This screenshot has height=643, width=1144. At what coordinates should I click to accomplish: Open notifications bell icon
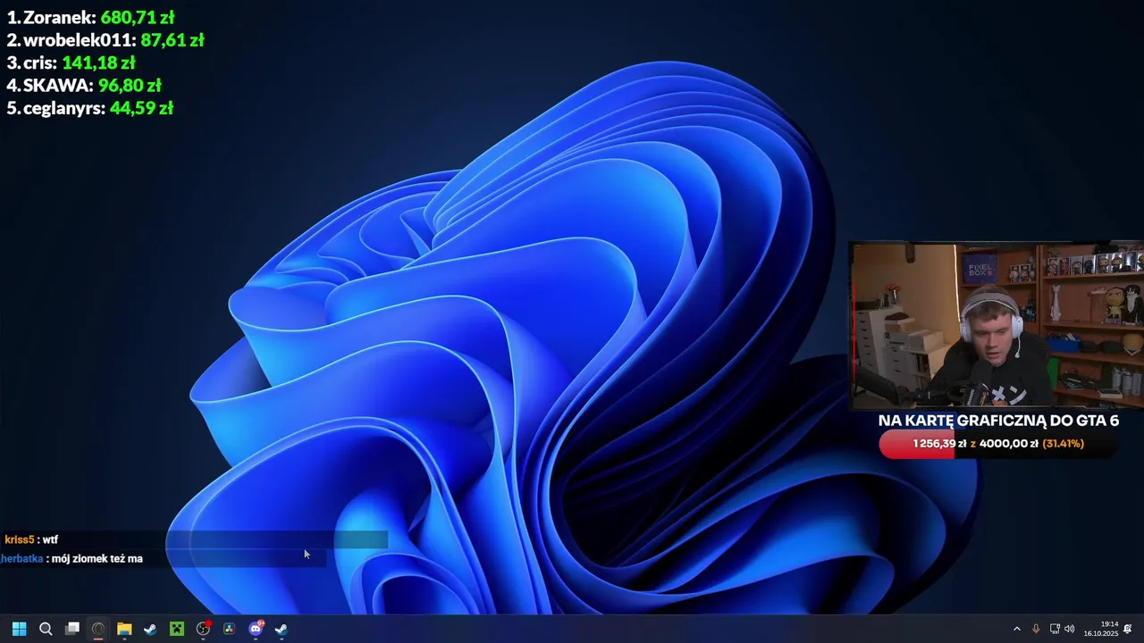coord(1128,629)
